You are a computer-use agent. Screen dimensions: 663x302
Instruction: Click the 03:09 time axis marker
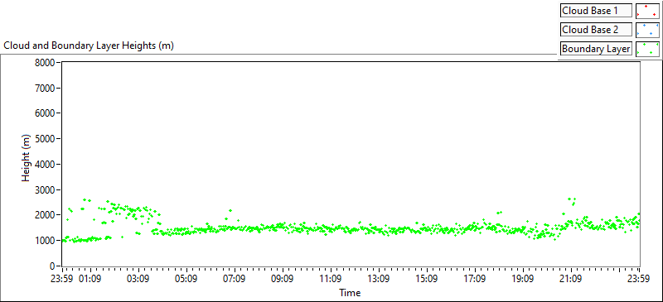click(x=138, y=279)
